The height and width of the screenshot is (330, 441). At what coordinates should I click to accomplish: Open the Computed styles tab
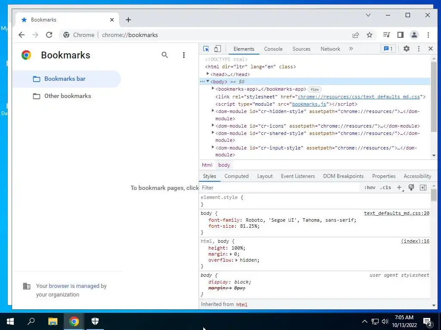(x=236, y=176)
